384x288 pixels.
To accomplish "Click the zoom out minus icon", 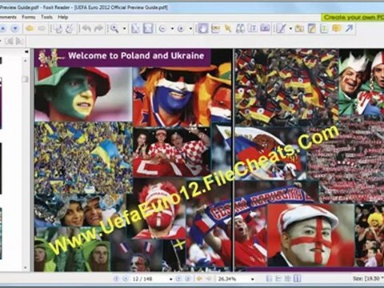I will [x=162, y=29].
